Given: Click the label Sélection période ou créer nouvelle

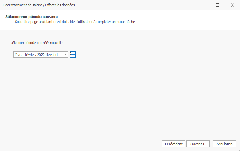Looking at the screenshot, I should [x=37, y=43].
